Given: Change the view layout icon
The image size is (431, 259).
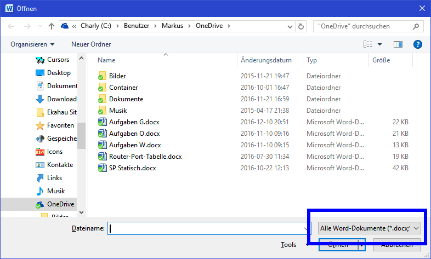Looking at the screenshot, I should (368, 44).
